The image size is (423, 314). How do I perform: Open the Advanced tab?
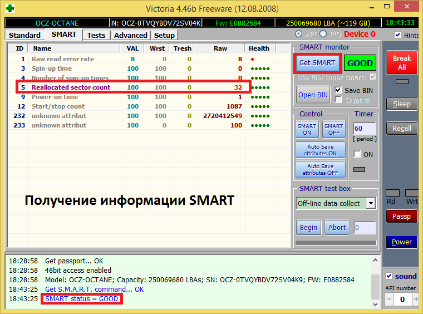pos(131,35)
